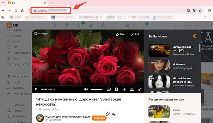Click the magic wand icon near Subscribe
This screenshot has height=123, width=213.
click(x=108, y=114)
